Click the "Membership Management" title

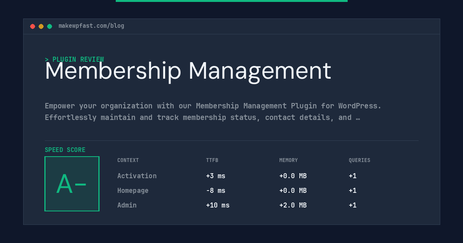pyautogui.click(x=188, y=71)
